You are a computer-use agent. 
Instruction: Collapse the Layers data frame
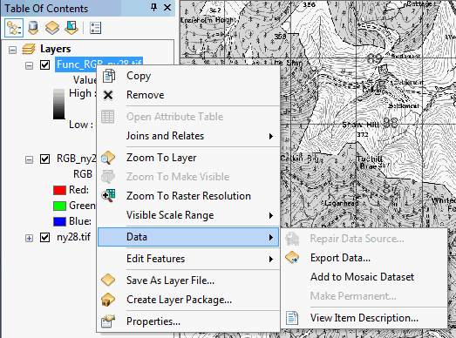pyautogui.click(x=12, y=50)
